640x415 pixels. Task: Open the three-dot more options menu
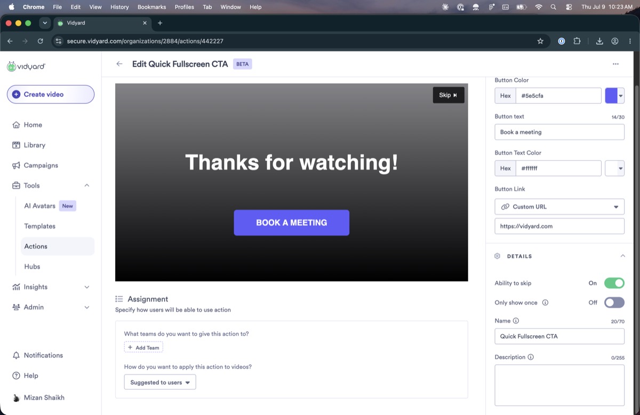(615, 64)
